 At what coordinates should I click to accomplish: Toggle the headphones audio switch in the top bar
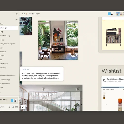coord(111,14)
